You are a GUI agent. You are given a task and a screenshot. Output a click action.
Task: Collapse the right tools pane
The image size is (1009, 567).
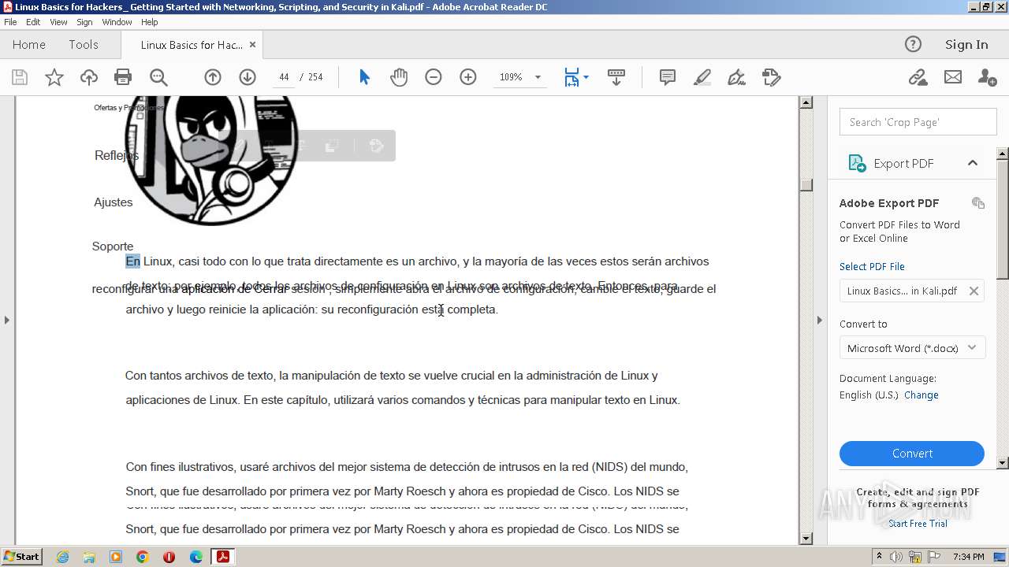pos(819,320)
